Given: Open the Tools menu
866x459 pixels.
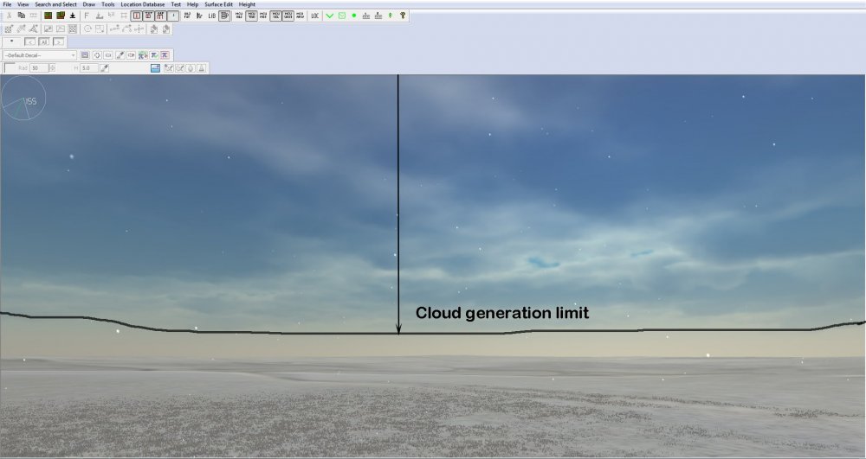Looking at the screenshot, I should click(108, 3).
